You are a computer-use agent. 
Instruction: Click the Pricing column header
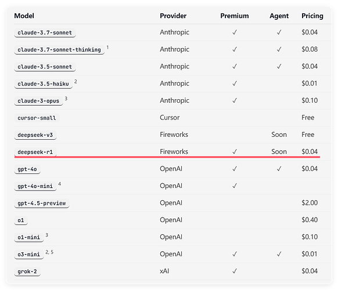[312, 16]
